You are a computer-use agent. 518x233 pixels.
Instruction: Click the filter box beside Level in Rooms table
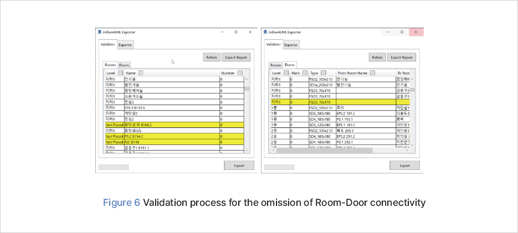tap(121, 73)
